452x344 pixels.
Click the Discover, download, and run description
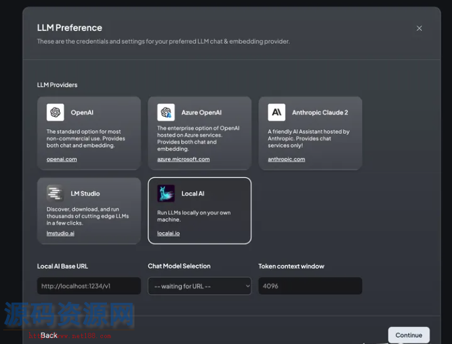pyautogui.click(x=88, y=216)
